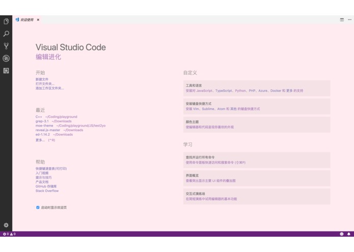Open the 快捷键速查表(可打印) link
Image resolution: width=354 pixels, height=252 pixels.
tap(51, 169)
